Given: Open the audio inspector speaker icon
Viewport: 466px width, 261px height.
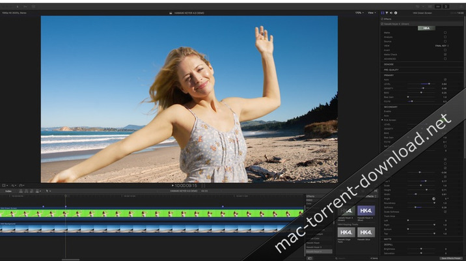Looking at the screenshot, I should point(391,12).
